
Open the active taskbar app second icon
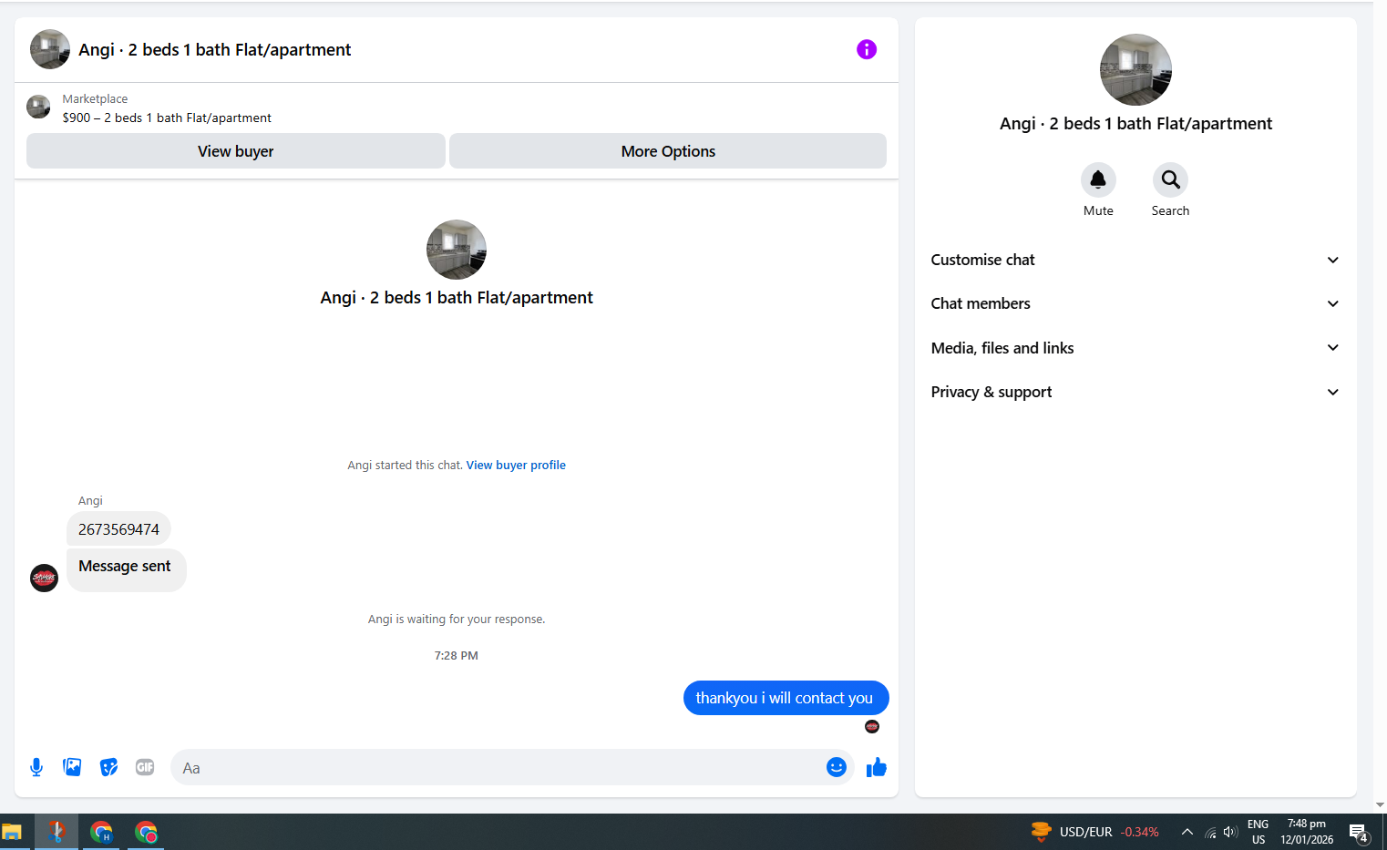coord(57,832)
